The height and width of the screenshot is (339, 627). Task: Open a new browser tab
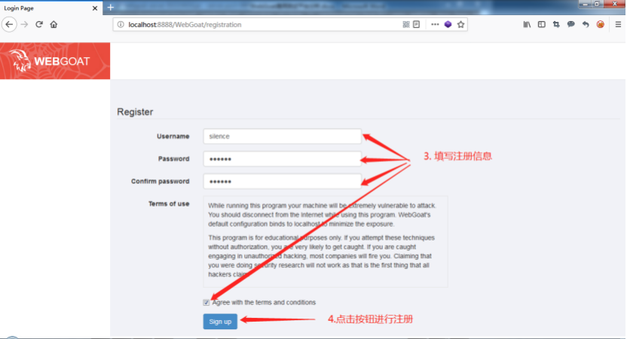tap(111, 8)
